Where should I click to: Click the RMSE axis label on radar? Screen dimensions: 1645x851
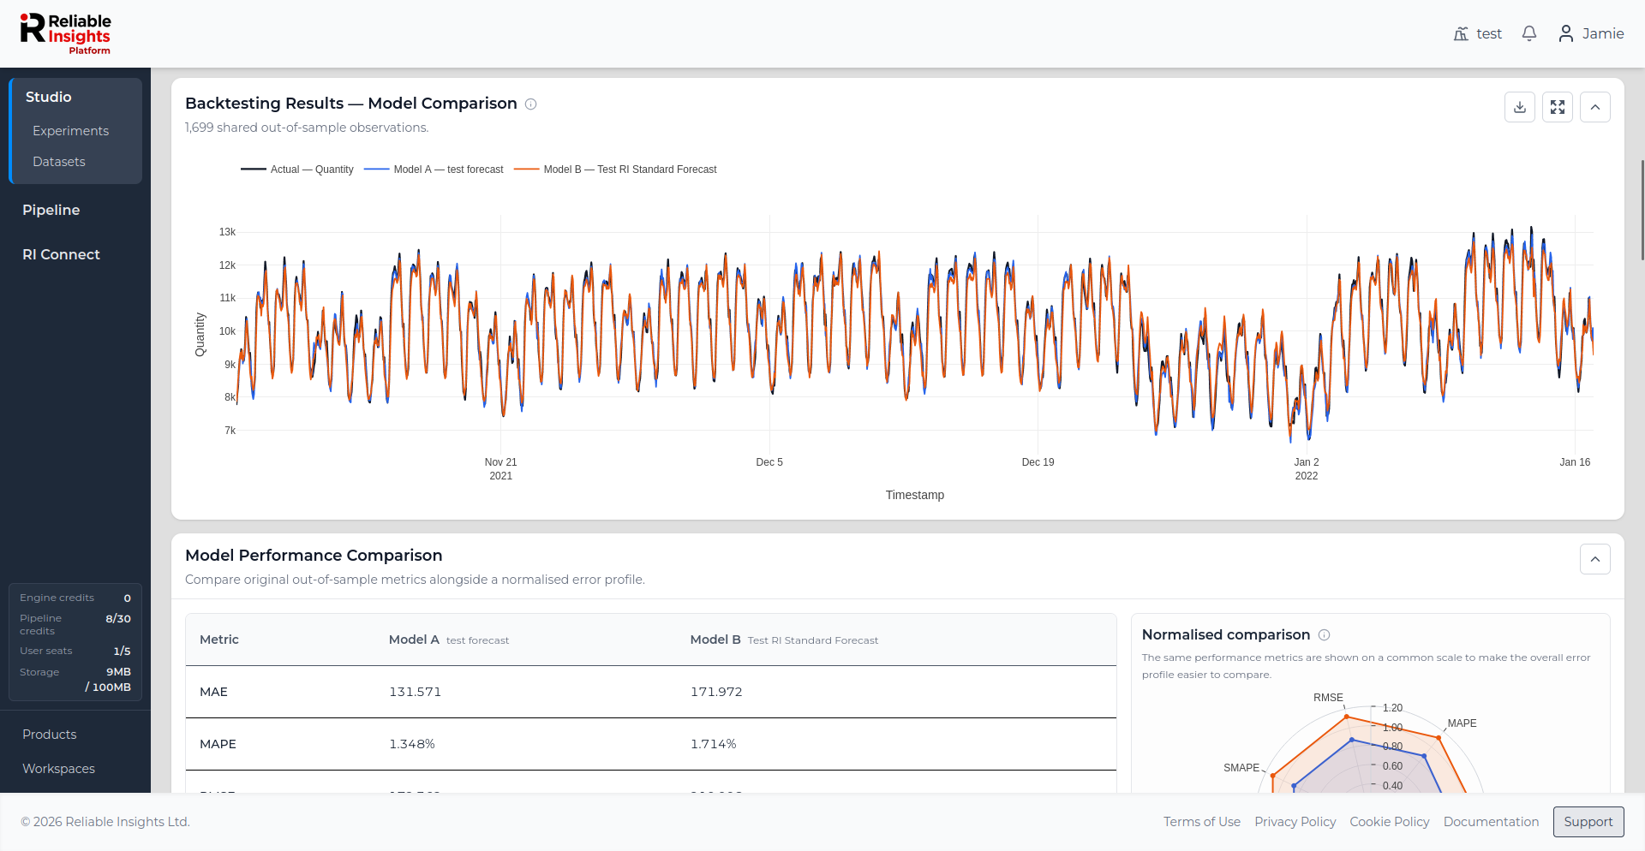tap(1328, 698)
